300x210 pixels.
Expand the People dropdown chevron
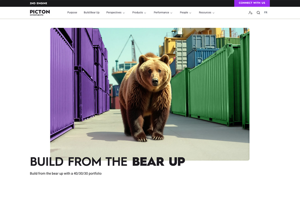[x=190, y=13]
